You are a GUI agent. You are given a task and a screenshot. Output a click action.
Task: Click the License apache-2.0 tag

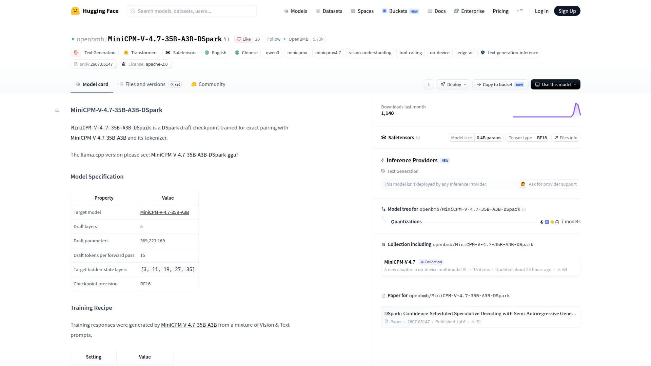[x=145, y=64]
